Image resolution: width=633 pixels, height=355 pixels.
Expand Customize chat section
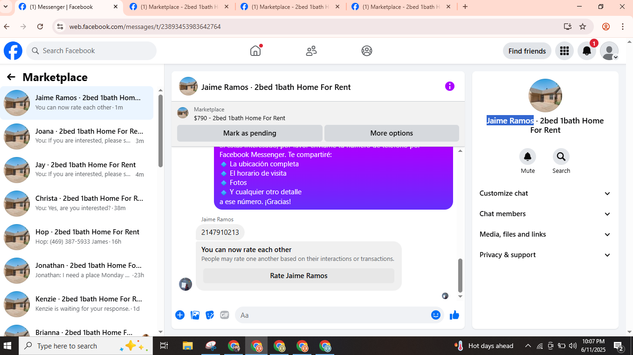click(545, 193)
